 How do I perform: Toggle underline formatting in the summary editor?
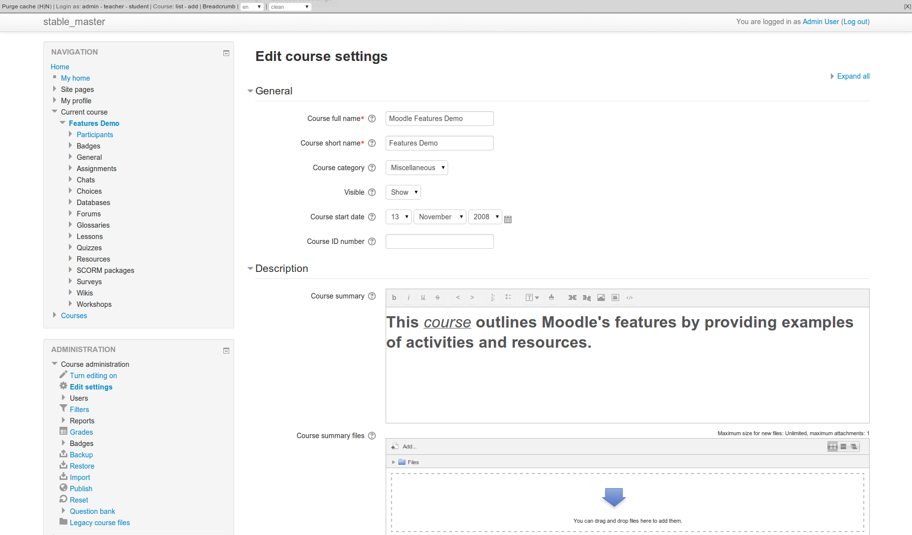click(x=423, y=297)
